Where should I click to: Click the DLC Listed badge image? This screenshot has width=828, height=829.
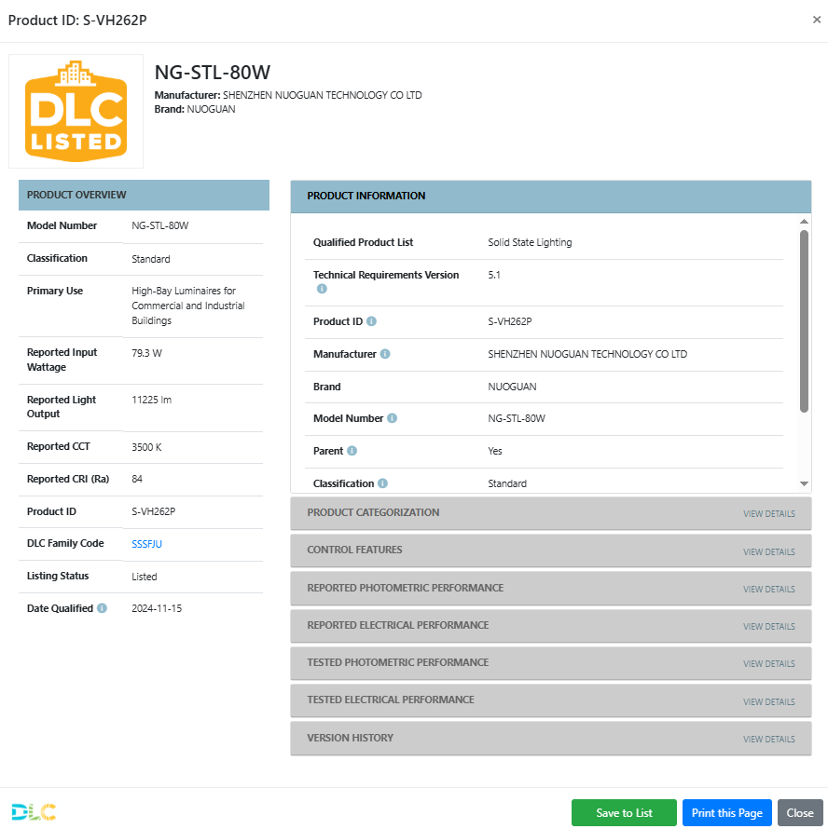click(x=76, y=112)
